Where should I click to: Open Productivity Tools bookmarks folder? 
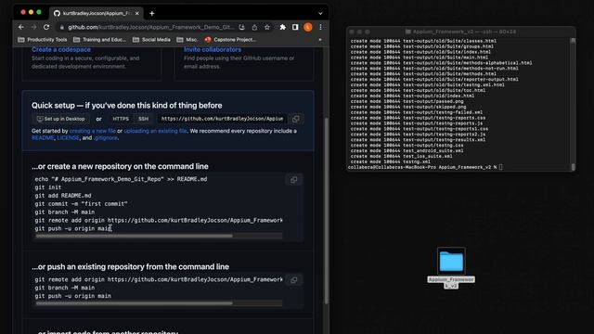(43, 39)
